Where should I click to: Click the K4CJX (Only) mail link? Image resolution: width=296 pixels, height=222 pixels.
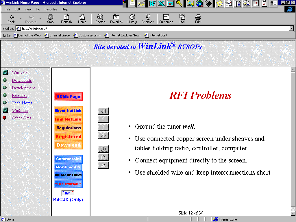click(68, 199)
